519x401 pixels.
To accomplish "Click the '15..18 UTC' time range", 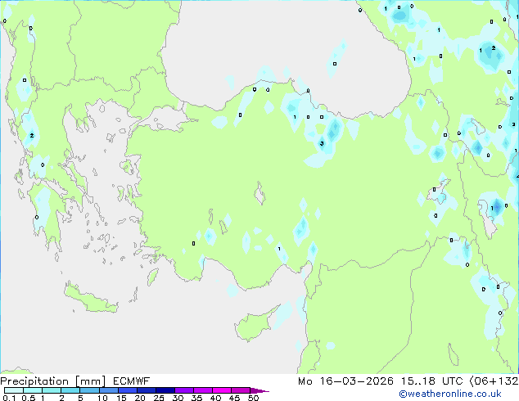I will tap(431, 381).
